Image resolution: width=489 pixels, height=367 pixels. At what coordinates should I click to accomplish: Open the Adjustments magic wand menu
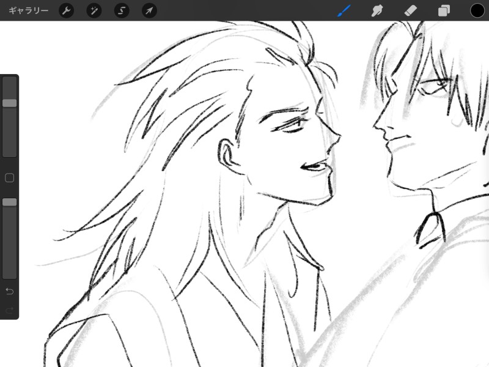(94, 11)
